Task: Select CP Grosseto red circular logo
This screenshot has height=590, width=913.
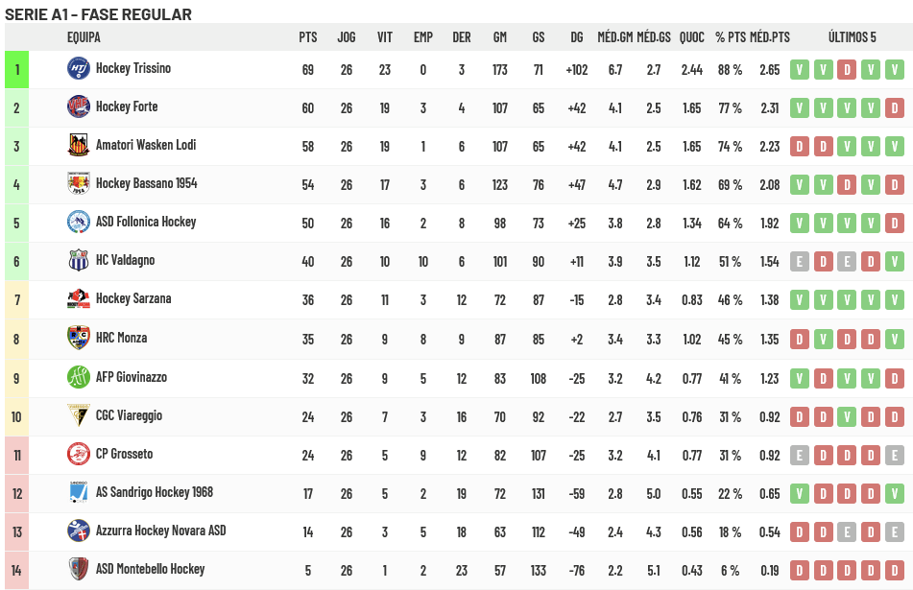Action: pos(78,454)
